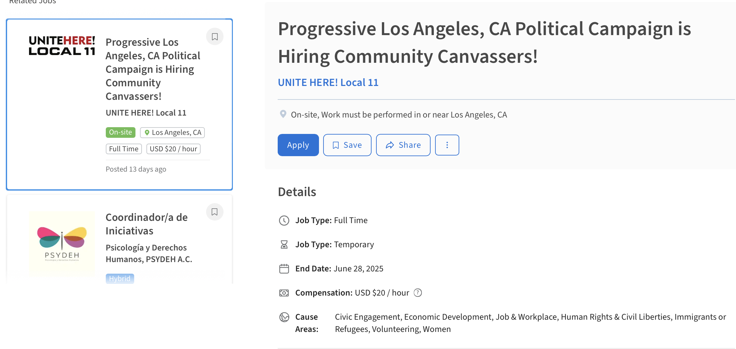Viewport: 736px width, 349px height.
Task: Click the blue Hybrid tag
Action: pos(120,278)
